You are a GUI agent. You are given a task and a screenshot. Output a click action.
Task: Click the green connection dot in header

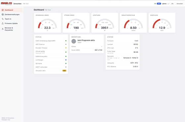pyautogui.click(x=155, y=4)
